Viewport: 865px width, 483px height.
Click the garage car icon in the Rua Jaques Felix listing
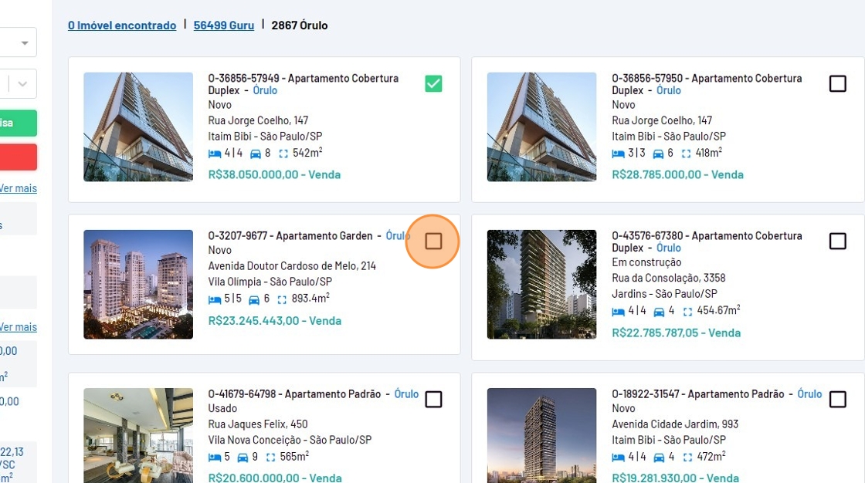coord(243,458)
